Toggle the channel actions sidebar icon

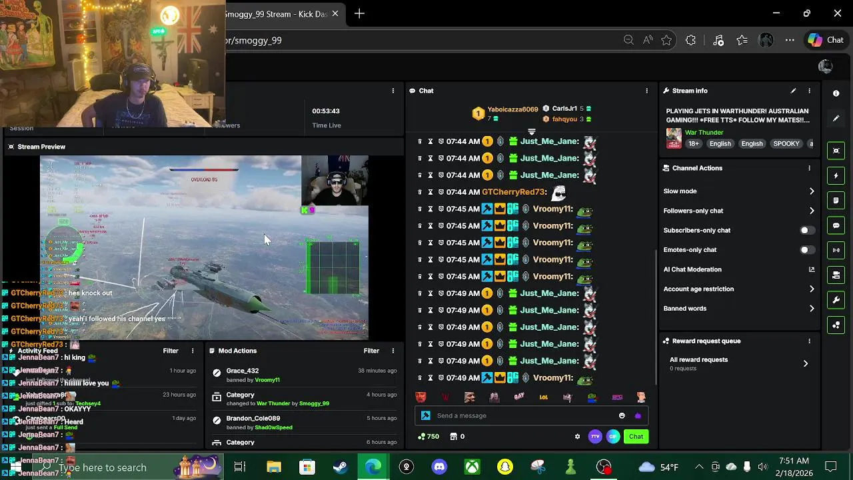[x=836, y=275]
